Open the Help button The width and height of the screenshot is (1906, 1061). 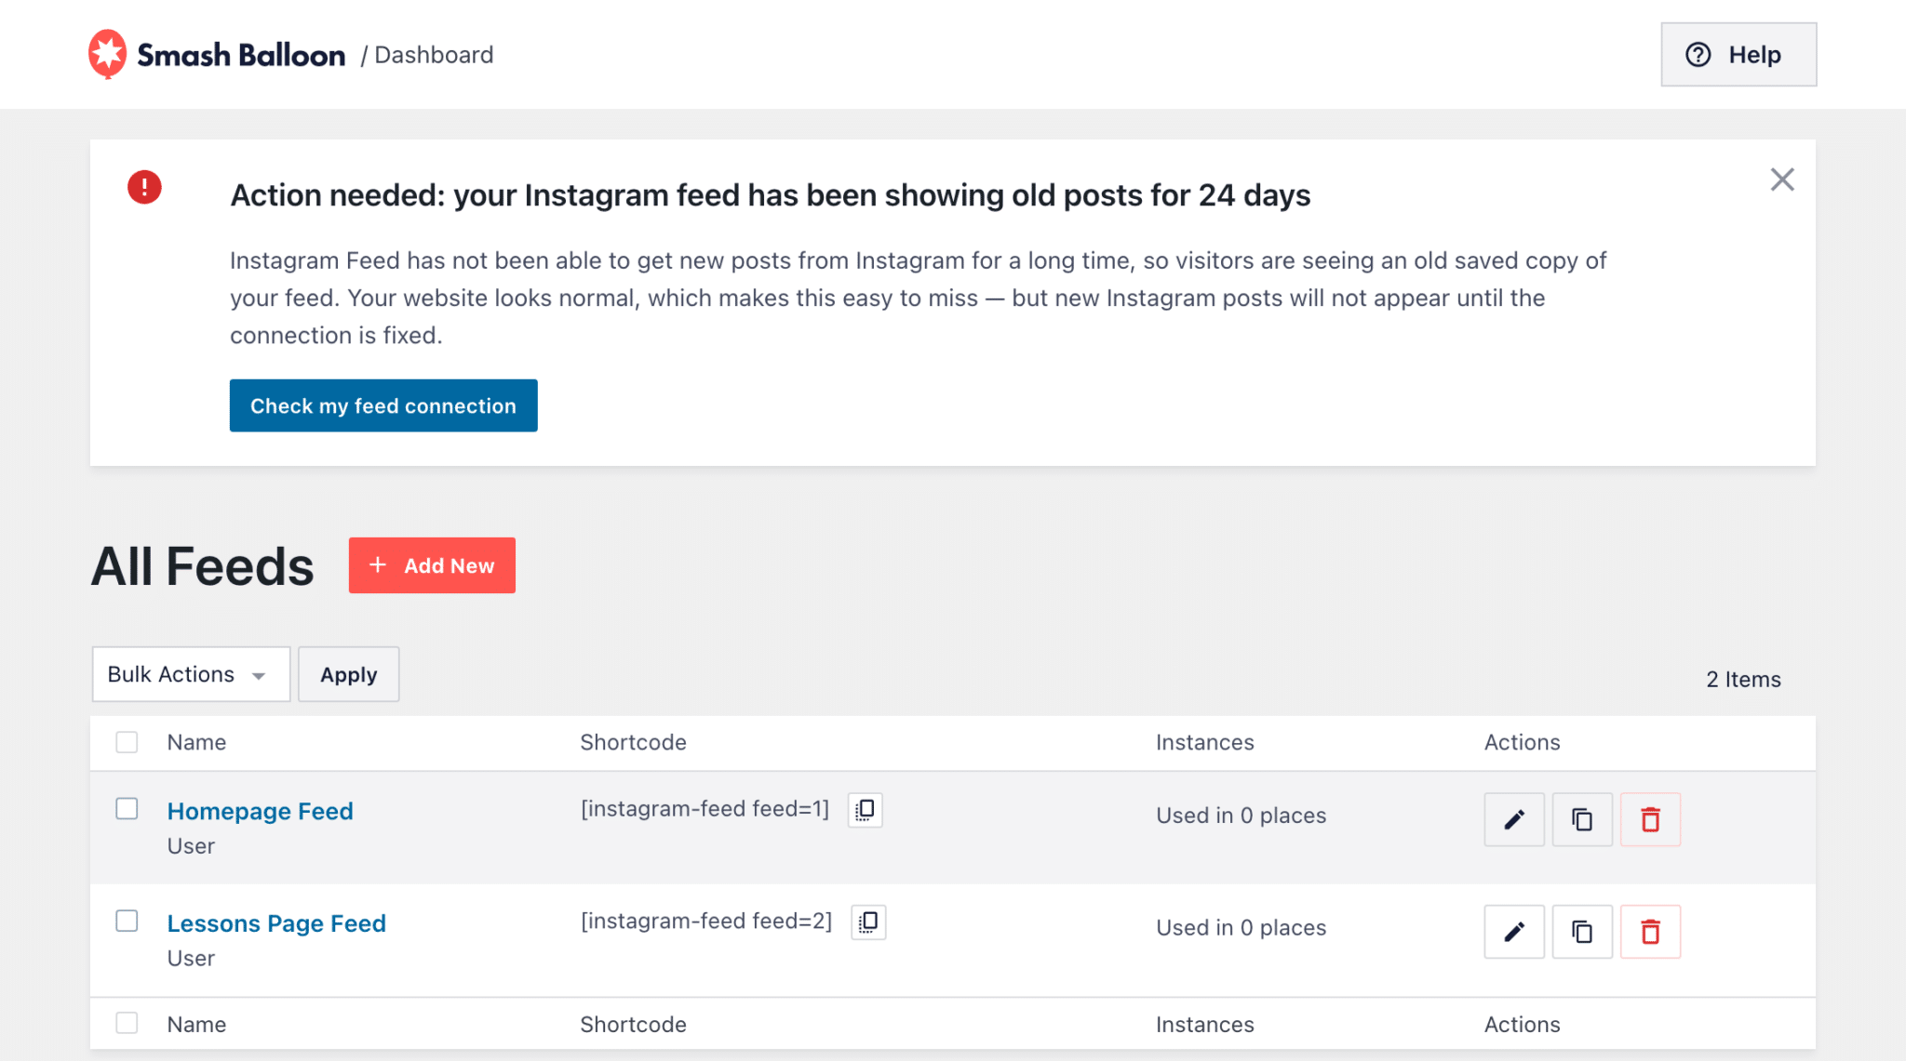1738,55
